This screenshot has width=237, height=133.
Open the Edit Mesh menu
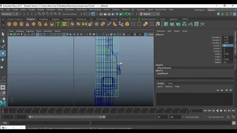[70, 10]
